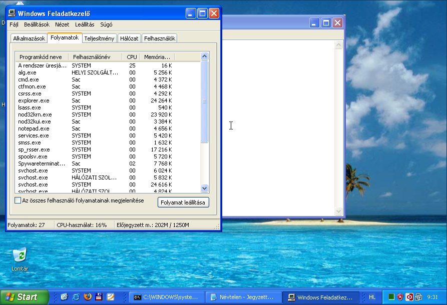Maximize the Notepad window
The width and height of the screenshot is (447, 305).
point(326,23)
